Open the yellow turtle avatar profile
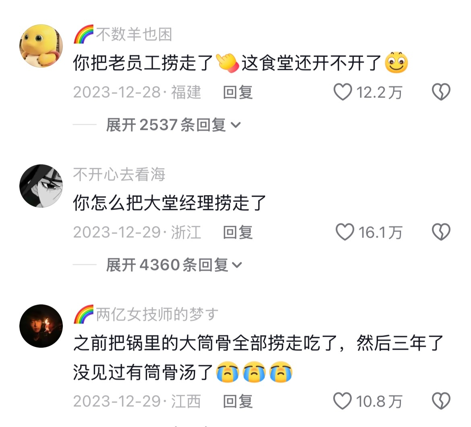471x427 pixels. (41, 46)
